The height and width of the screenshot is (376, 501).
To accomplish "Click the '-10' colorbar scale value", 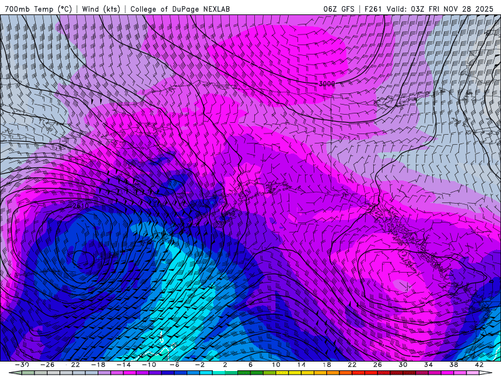I will coord(148,365).
